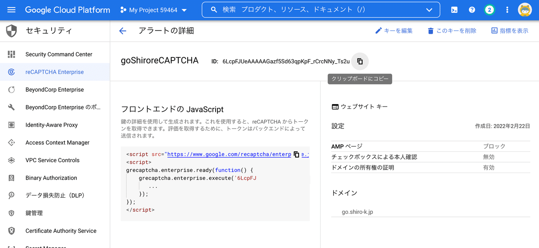Viewport: 539px width, 248px height.
Task: Click the Google Cloud Platform logo
Action: (x=67, y=10)
